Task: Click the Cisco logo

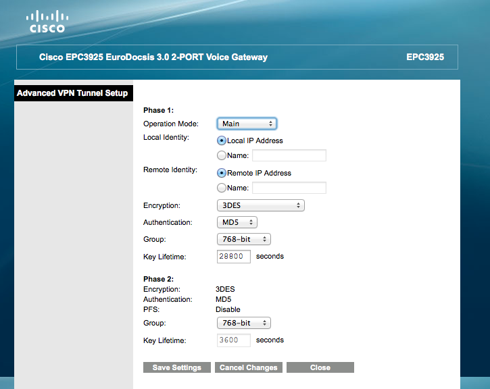Action: click(47, 22)
